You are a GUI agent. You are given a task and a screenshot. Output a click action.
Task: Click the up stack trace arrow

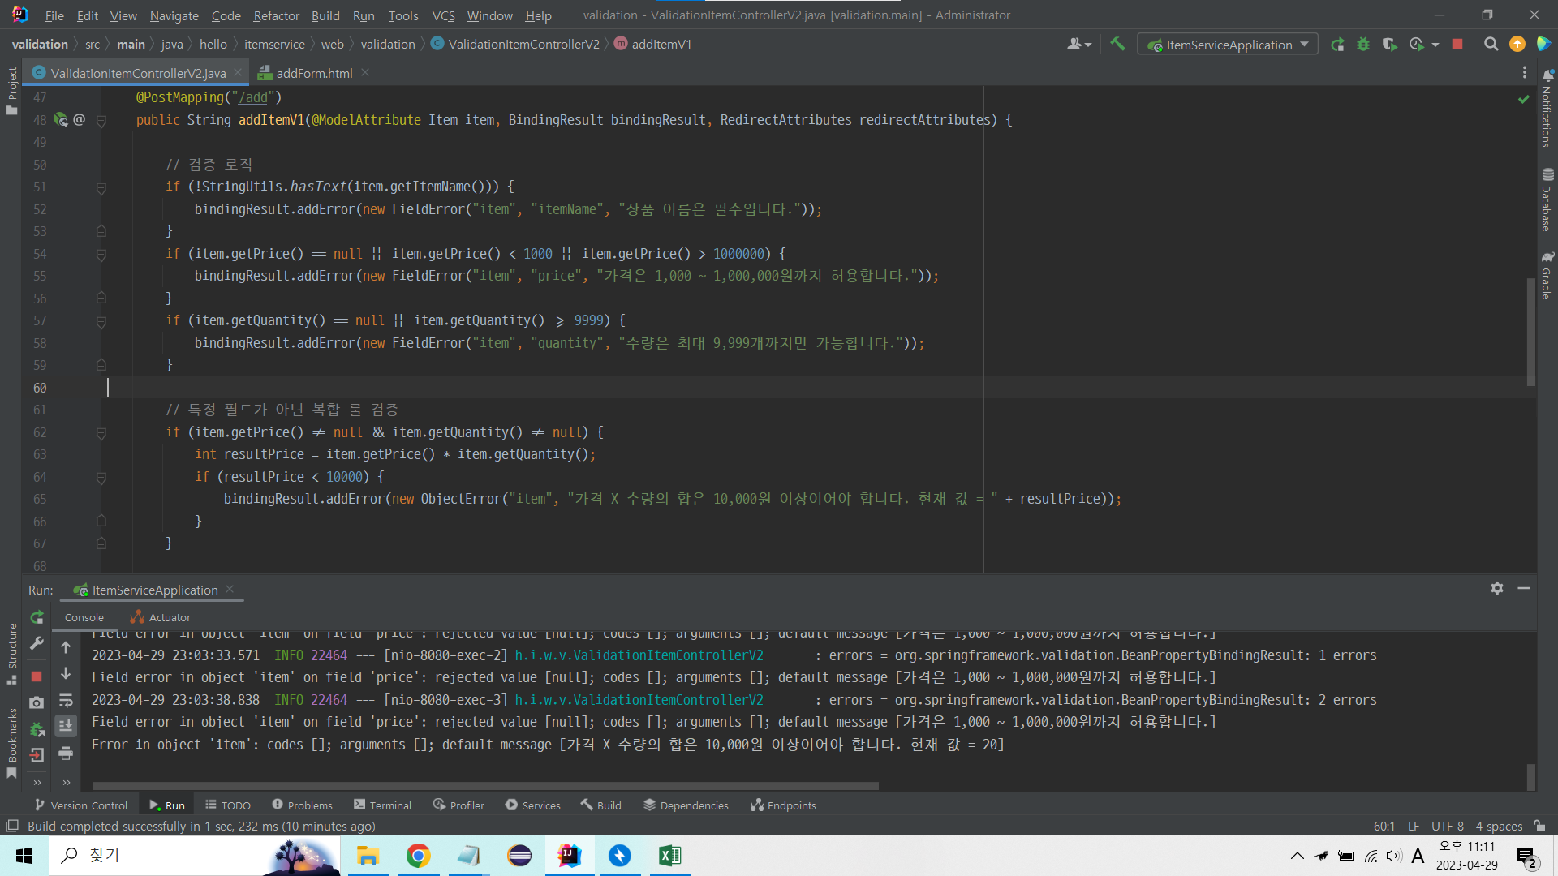(x=66, y=647)
